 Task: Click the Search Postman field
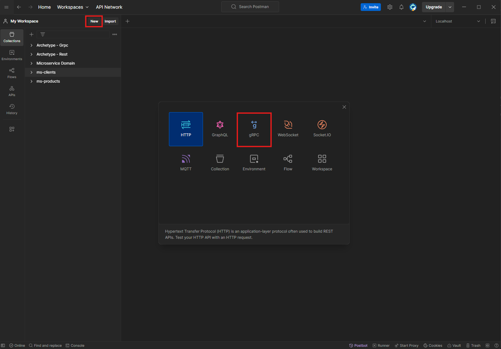[250, 7]
